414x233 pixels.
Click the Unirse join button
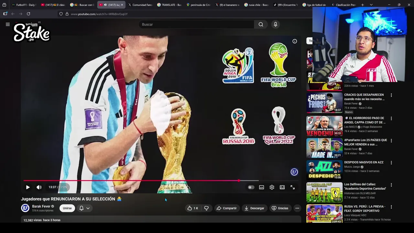click(67, 208)
